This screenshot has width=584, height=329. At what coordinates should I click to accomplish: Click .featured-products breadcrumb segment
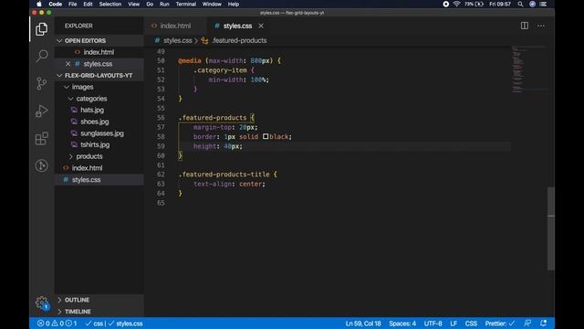(x=239, y=40)
